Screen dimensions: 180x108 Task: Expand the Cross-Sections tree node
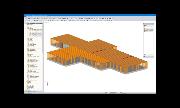click(27, 49)
